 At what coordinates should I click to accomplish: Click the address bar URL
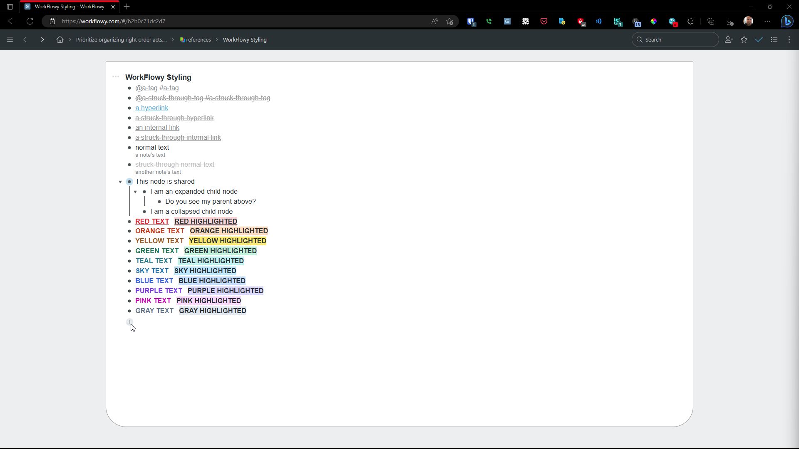click(114, 21)
